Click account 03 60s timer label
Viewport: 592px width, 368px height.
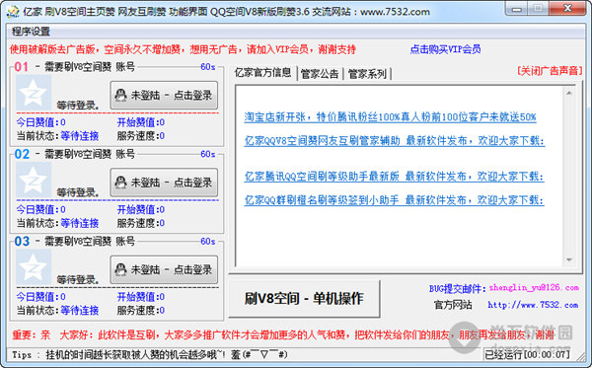(207, 241)
